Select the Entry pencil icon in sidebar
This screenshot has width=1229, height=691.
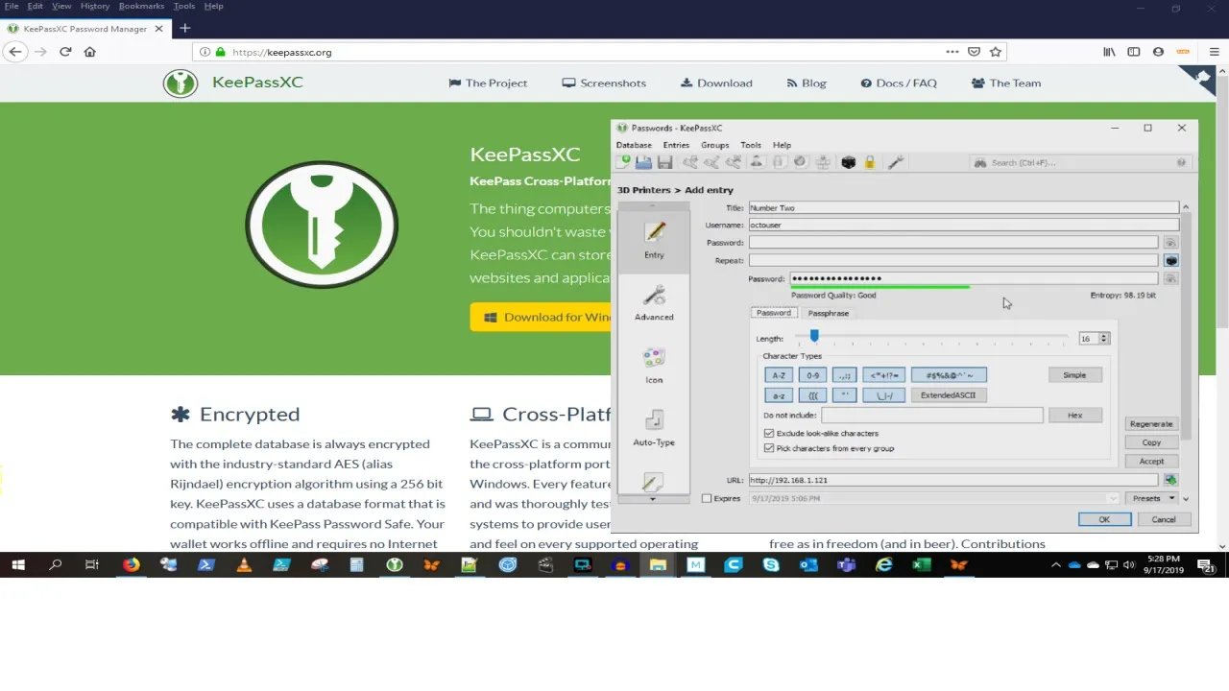654,239
